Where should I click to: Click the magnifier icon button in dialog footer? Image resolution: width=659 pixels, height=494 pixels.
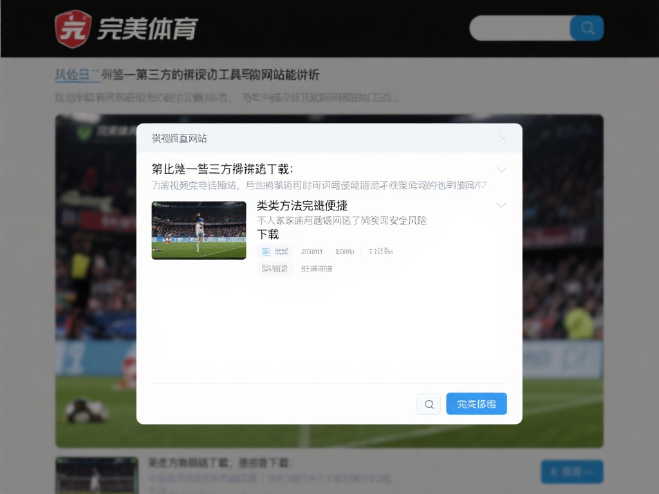[x=429, y=404]
